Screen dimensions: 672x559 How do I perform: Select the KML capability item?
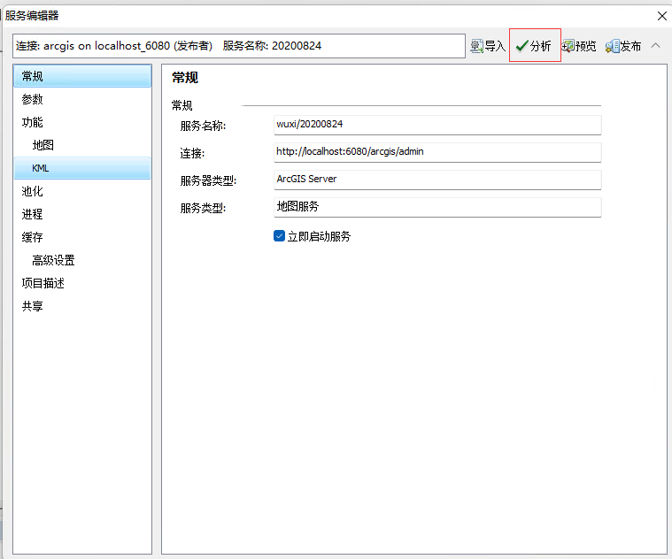(41, 169)
